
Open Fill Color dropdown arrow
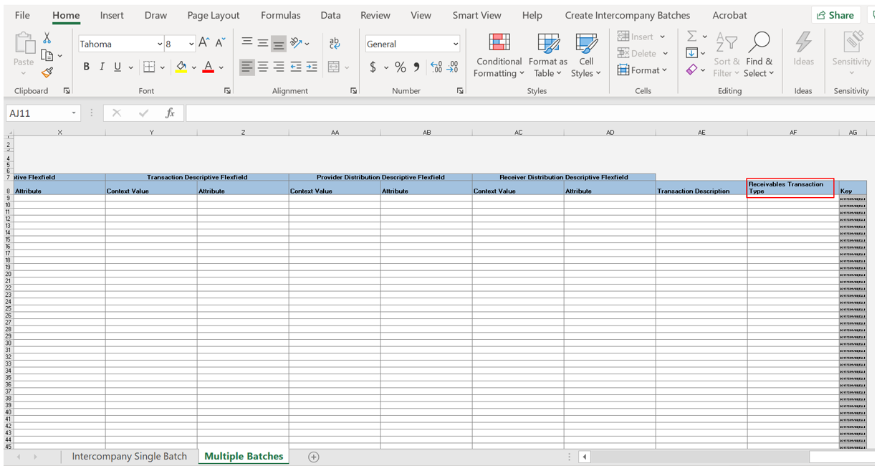(193, 67)
